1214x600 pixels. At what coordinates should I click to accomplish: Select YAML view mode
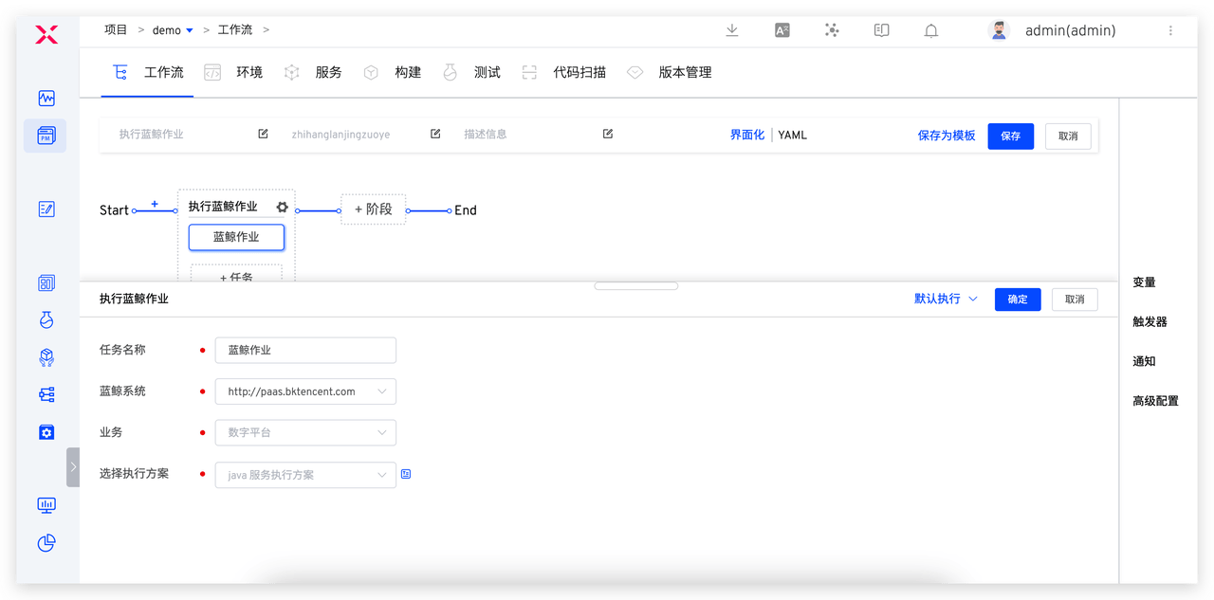tap(793, 136)
